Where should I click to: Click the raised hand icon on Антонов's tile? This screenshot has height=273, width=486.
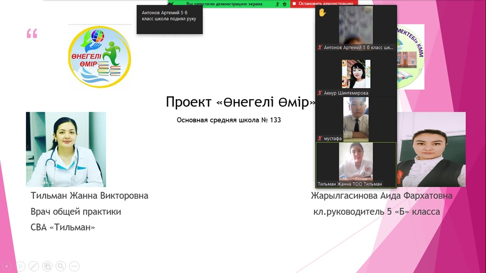coord(322,12)
